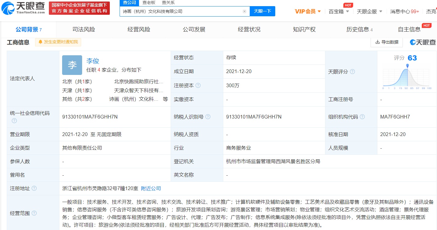Click the score marker pin on chart
This screenshot has width=437, height=230.
[x=407, y=66]
